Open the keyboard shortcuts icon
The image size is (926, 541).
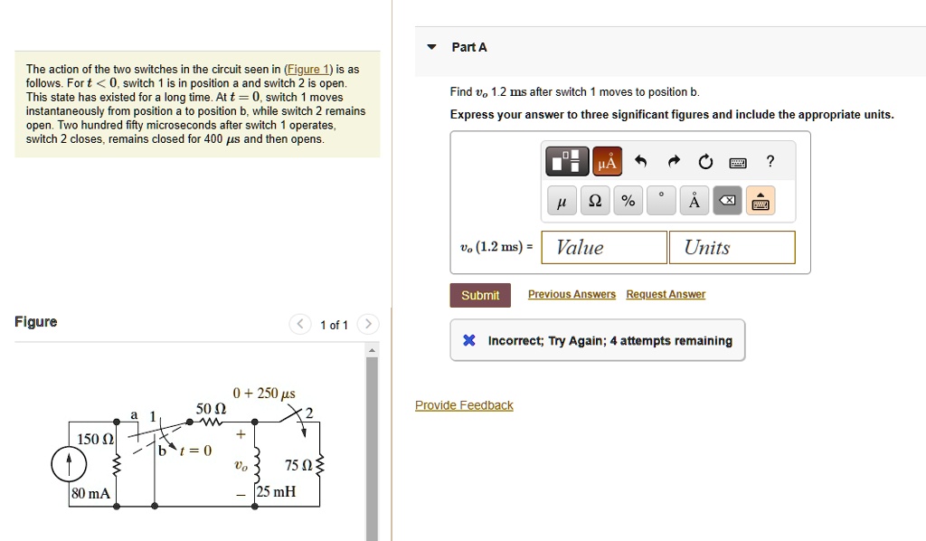pyautogui.click(x=737, y=161)
